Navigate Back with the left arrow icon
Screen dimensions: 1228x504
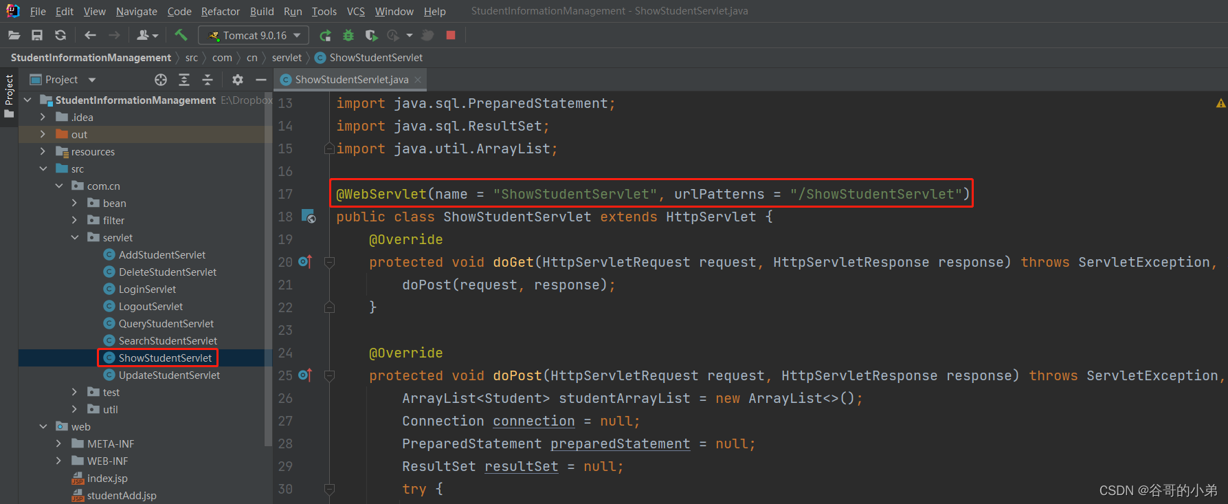coord(90,35)
